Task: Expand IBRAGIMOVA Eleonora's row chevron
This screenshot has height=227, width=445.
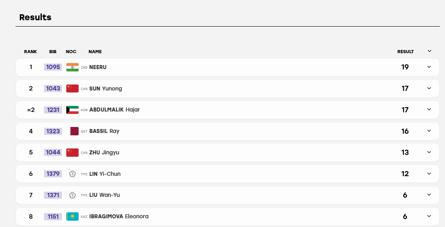Action: (429, 216)
